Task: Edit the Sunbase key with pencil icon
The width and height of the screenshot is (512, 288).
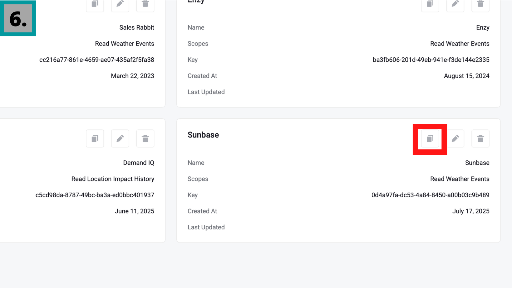Action: 455,138
